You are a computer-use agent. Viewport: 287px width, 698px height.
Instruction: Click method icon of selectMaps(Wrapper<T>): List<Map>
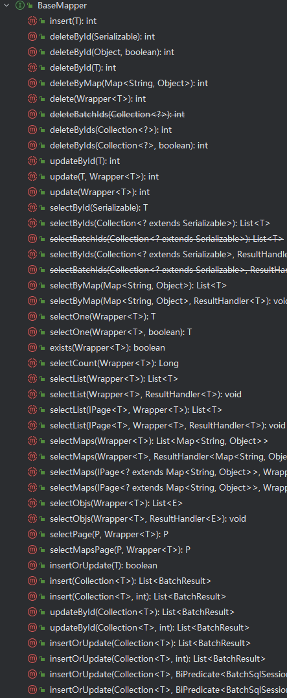[x=32, y=441]
